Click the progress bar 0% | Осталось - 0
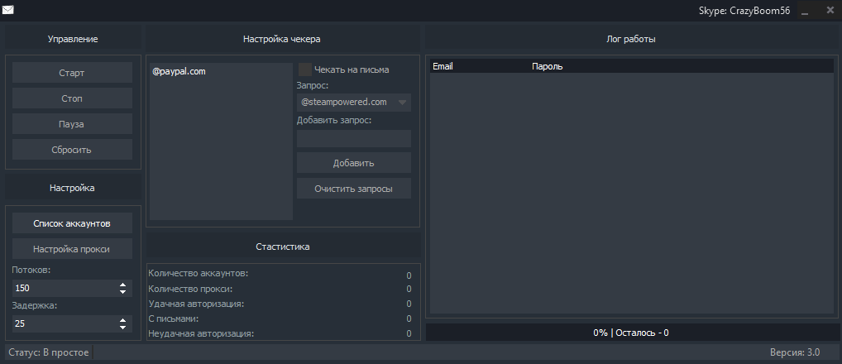Viewport: 842px width, 364px height. (632, 333)
